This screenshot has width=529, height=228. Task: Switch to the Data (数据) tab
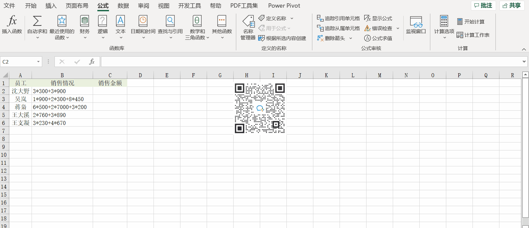(x=123, y=6)
